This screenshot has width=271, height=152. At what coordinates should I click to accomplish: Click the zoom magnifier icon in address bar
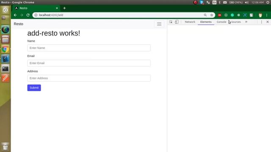pos(205,15)
